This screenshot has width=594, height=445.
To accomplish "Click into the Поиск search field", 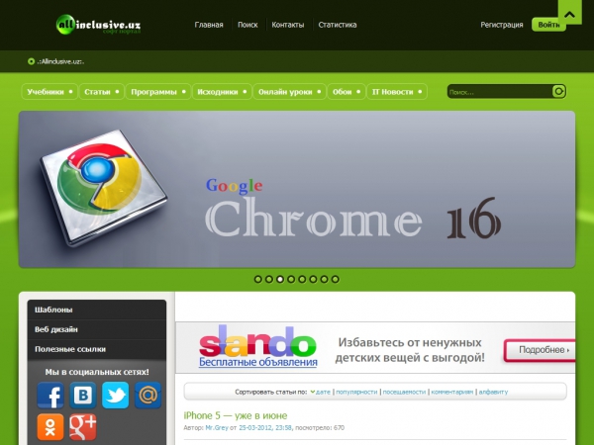I will coord(500,92).
